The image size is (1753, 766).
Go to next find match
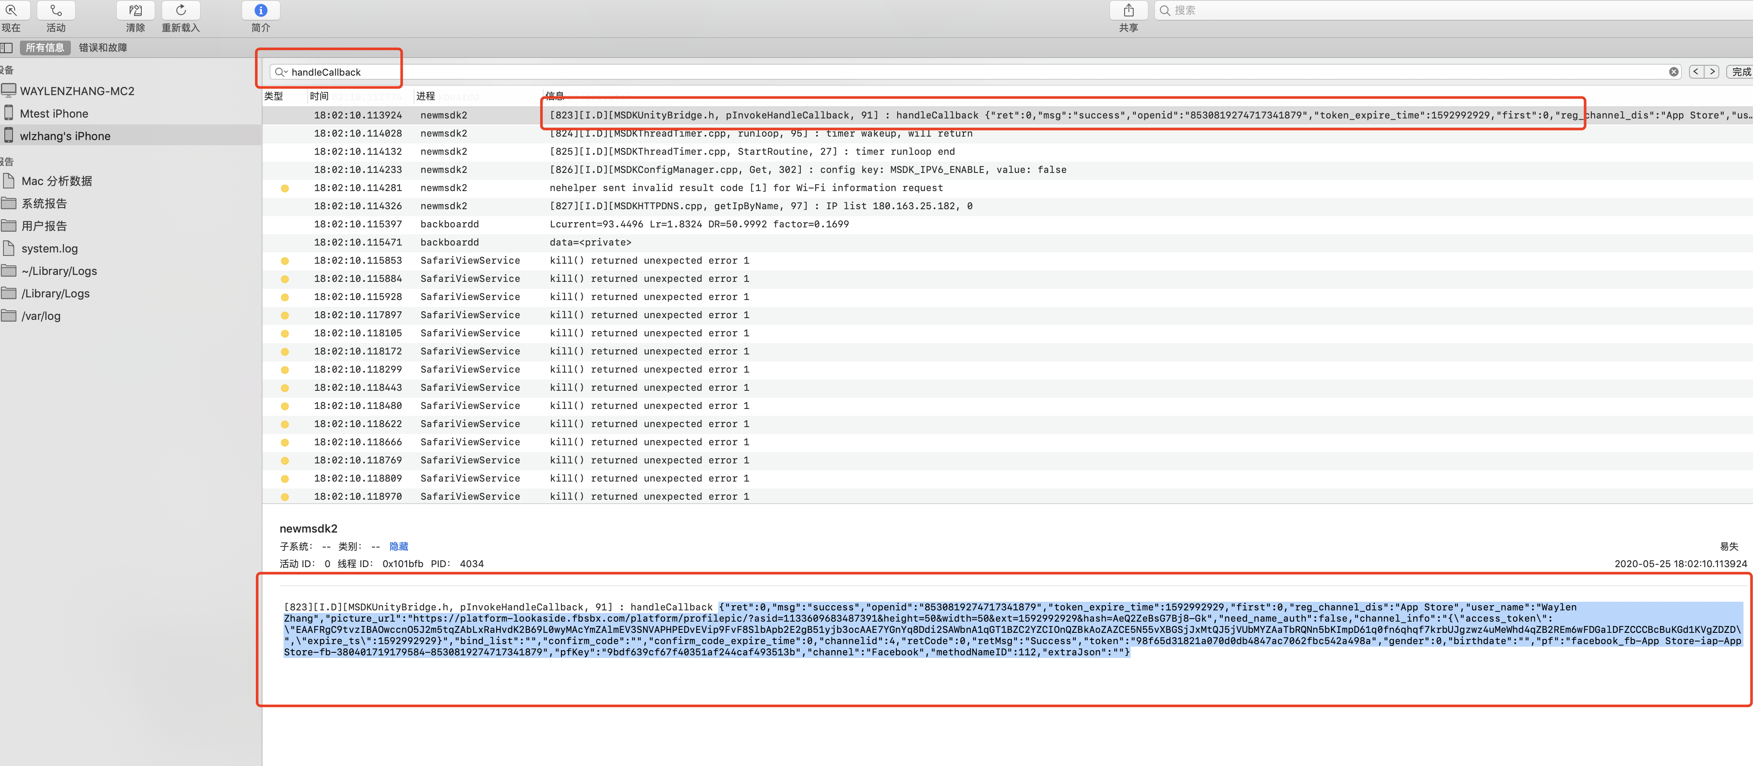click(x=1712, y=71)
